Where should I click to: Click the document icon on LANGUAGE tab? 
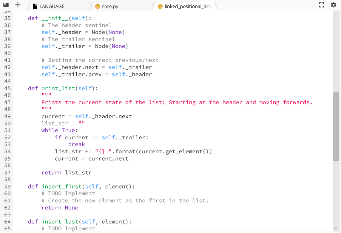pos(35,6)
